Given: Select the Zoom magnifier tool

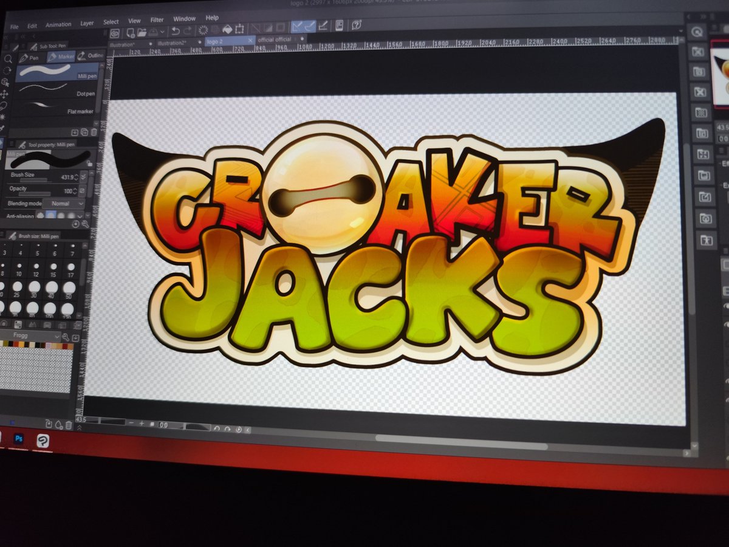Looking at the screenshot, I should tap(8, 59).
